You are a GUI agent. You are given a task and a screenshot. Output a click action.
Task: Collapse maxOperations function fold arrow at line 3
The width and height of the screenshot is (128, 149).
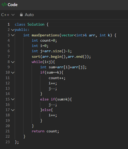tap(13, 35)
